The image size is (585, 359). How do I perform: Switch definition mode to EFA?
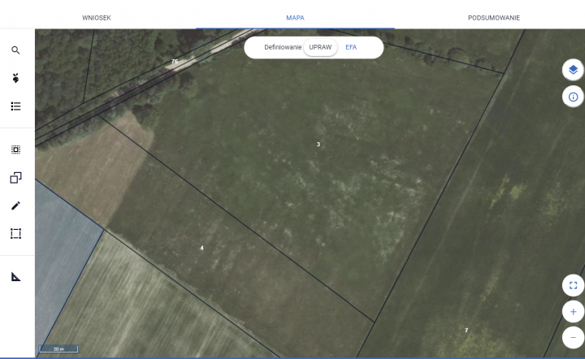[x=351, y=48]
